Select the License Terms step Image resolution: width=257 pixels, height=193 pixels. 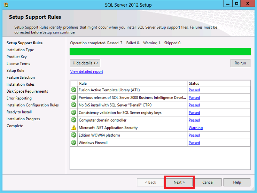(x=18, y=64)
